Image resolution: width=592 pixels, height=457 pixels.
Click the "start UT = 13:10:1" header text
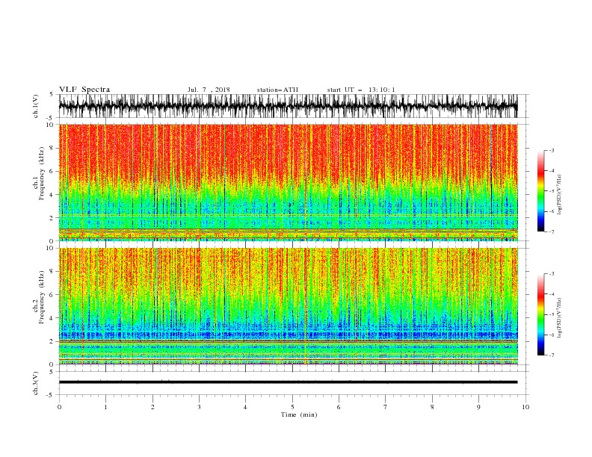[361, 90]
